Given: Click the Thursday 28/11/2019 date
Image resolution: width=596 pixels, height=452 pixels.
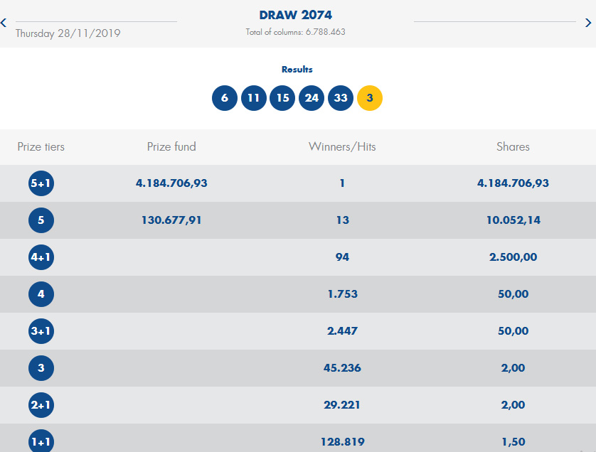Looking at the screenshot, I should pyautogui.click(x=68, y=33).
